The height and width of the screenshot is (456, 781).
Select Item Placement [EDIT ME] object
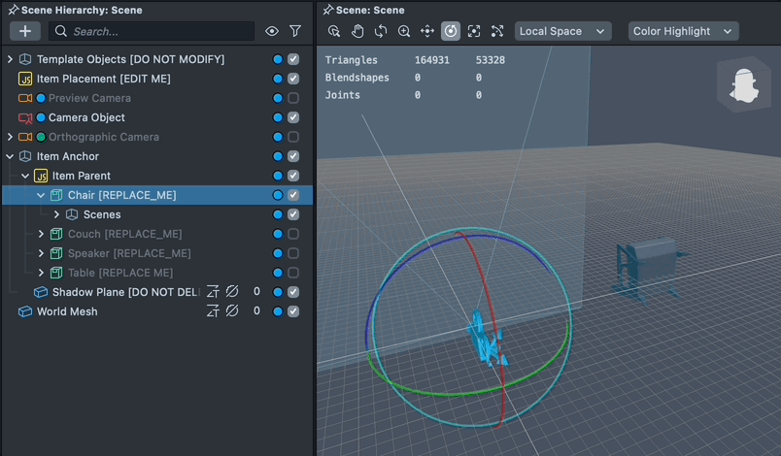(x=102, y=79)
